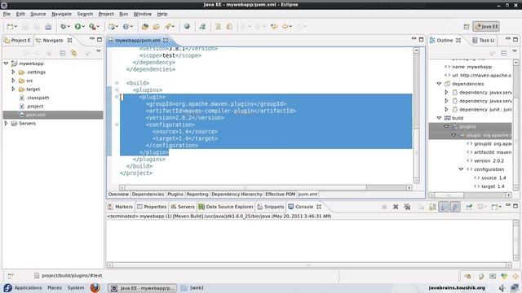522x293 pixels.
Task: Click the External Tools run icon
Action: coord(92,27)
